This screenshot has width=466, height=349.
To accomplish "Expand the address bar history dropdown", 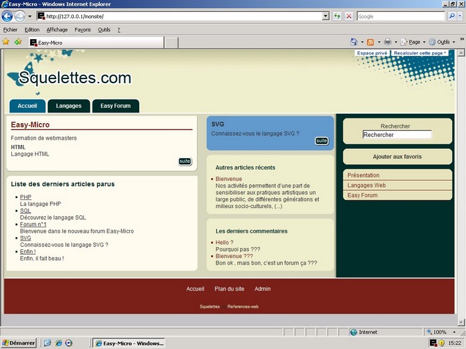I will coord(326,17).
